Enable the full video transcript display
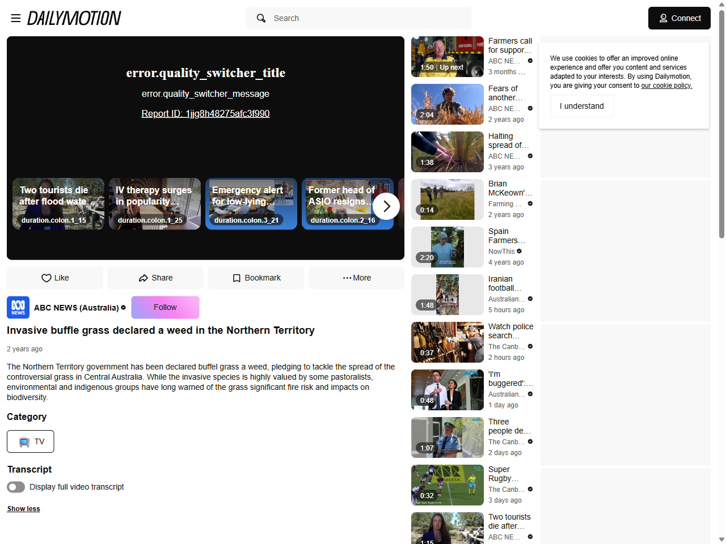Screen dimensions: 726x544 point(15,487)
